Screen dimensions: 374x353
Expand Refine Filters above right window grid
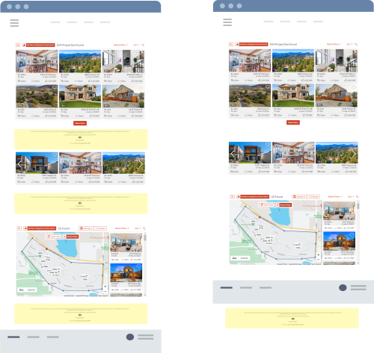pos(334,44)
